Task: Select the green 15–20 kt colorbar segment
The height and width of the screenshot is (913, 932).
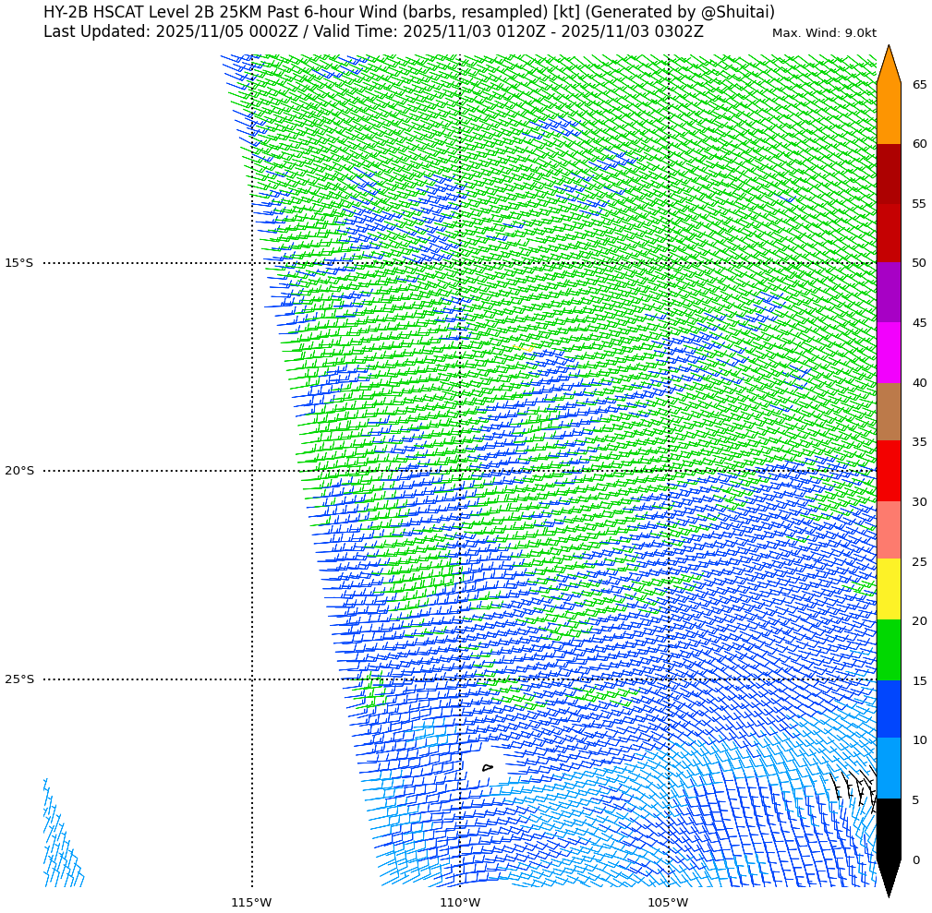Action: [x=888, y=650]
